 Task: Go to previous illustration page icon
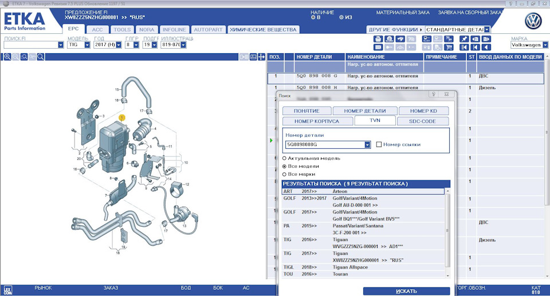coord(476,39)
